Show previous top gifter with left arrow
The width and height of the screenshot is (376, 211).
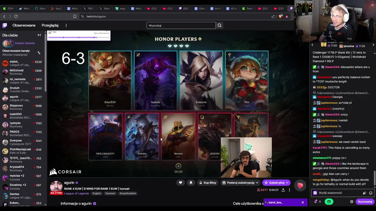tap(312, 45)
